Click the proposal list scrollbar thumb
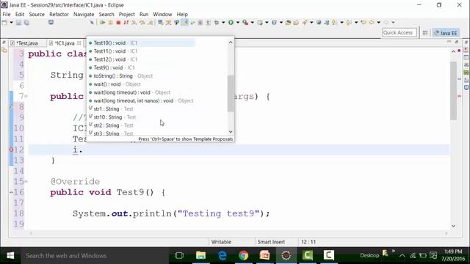 [231, 93]
